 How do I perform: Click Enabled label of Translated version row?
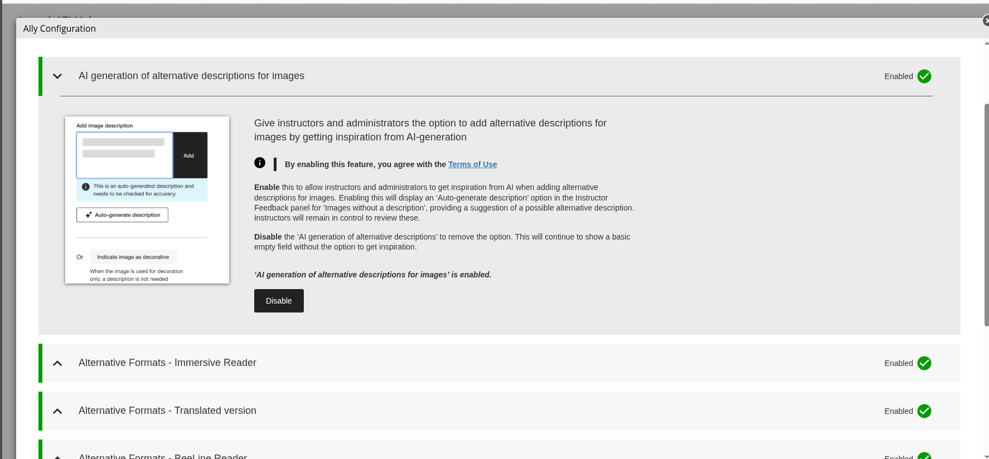[x=899, y=411]
